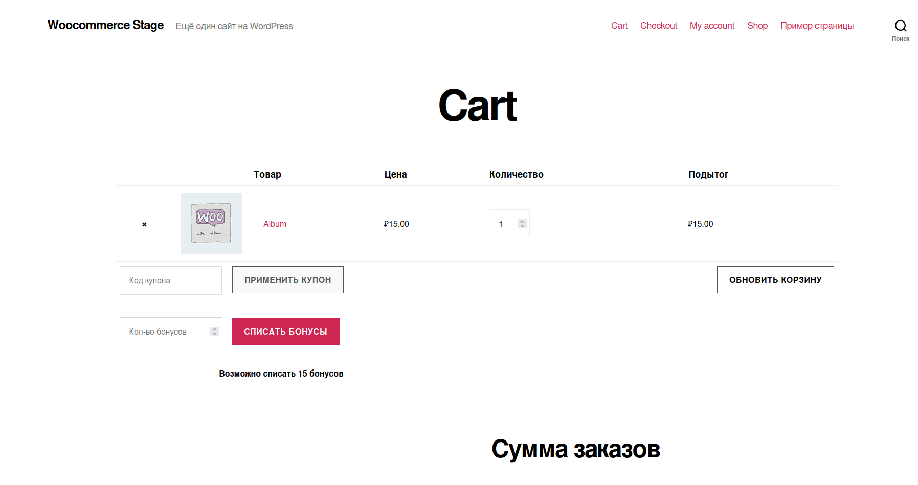The height and width of the screenshot is (485, 918).
Task: Go to the Cart menu item
Action: (x=619, y=26)
